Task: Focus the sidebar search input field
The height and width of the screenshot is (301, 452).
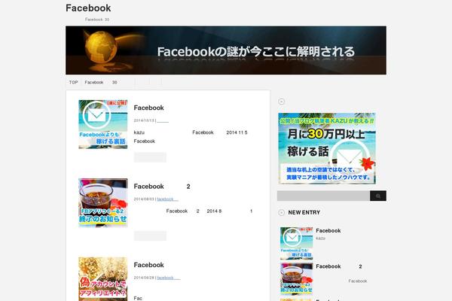Action: pyautogui.click(x=323, y=196)
